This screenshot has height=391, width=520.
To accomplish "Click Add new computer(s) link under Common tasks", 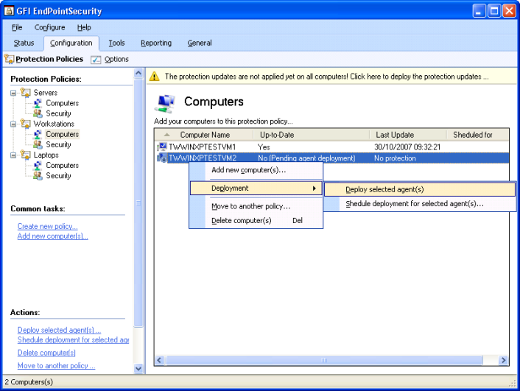I will 53,236.
